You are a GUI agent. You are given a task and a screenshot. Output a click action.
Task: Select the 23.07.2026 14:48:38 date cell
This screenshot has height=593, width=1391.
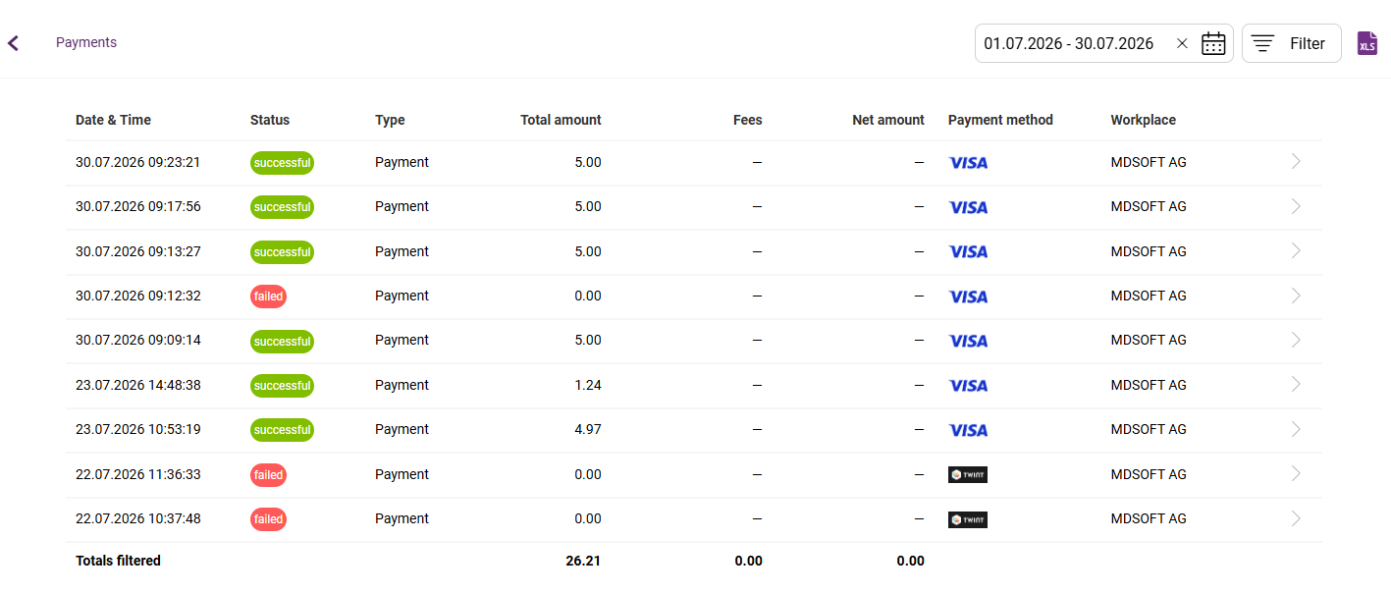tap(137, 385)
